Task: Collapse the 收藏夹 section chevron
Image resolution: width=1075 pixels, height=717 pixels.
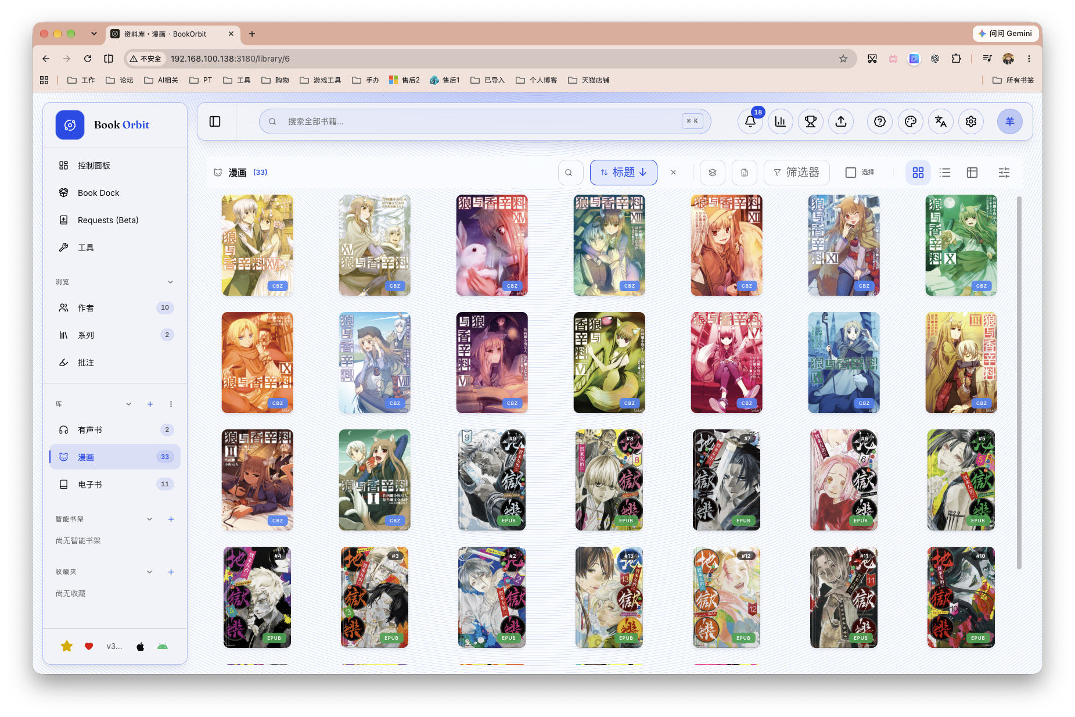Action: (x=149, y=572)
